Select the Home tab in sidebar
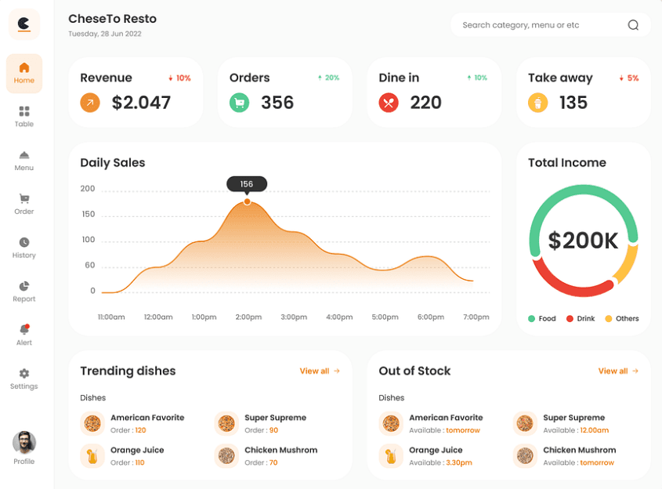The height and width of the screenshot is (489, 662). (x=24, y=74)
